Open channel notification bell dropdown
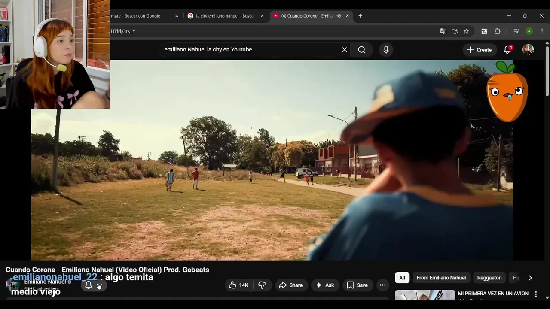This screenshot has height=309, width=550. click(94, 285)
